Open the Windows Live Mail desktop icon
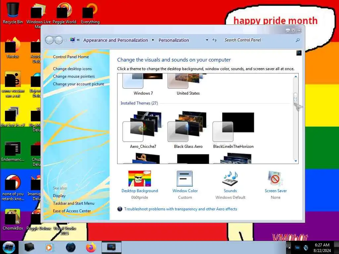This screenshot has height=254, width=339. point(38,15)
